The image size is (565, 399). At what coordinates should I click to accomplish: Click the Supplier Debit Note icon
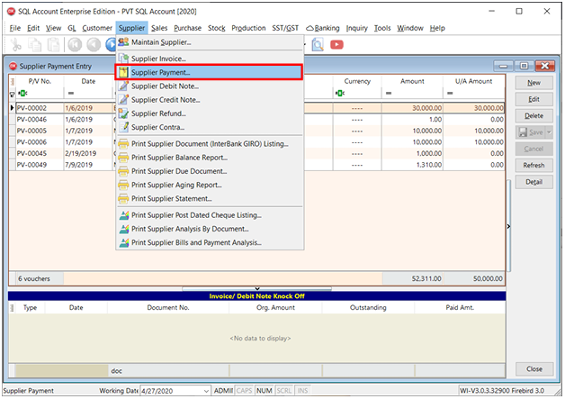123,86
